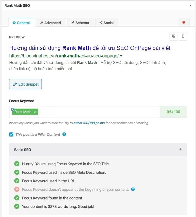Screen dimensions: 196x217
Task: Toggle This post is a Pillar Content checkbox
Action: click(x=11, y=134)
